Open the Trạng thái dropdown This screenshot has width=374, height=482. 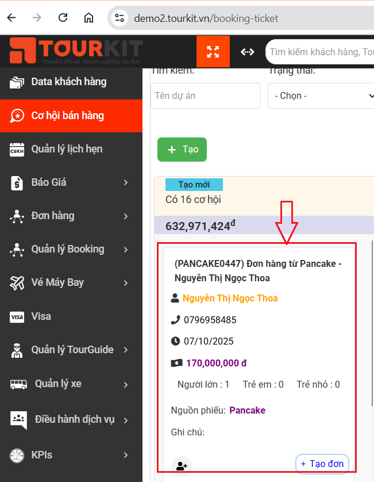tap(322, 96)
